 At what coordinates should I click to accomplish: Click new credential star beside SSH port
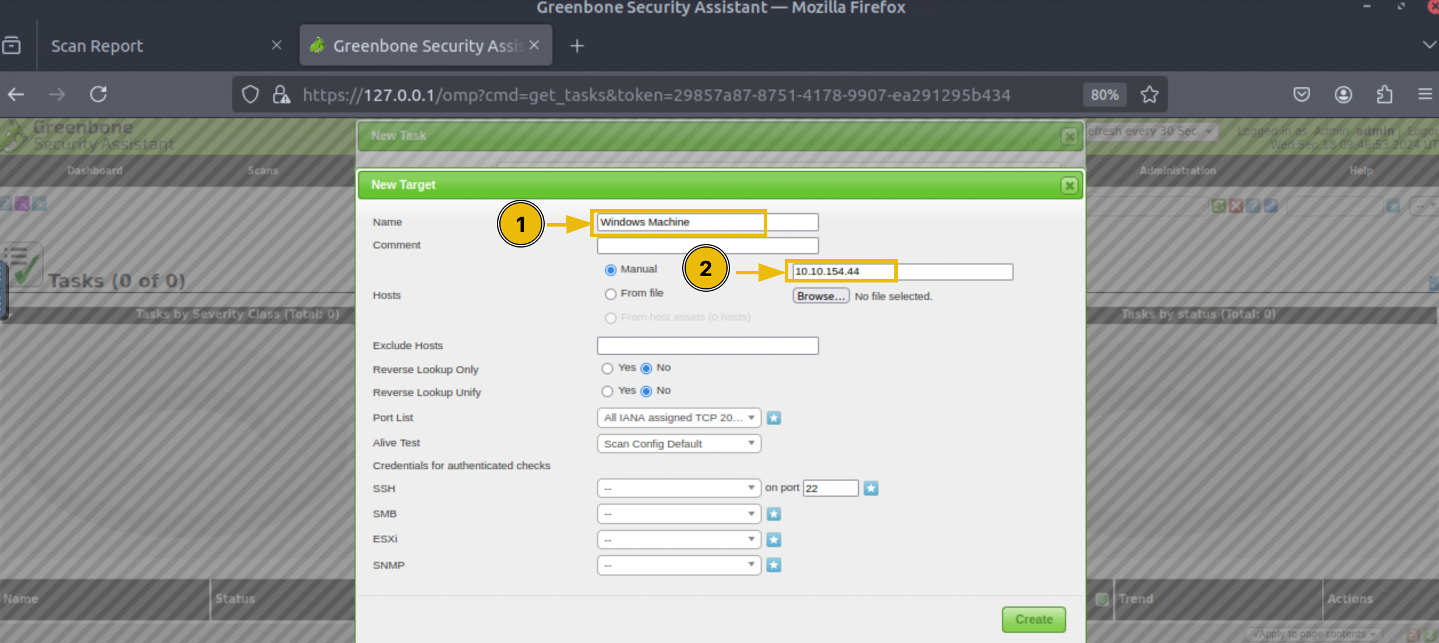click(x=870, y=488)
